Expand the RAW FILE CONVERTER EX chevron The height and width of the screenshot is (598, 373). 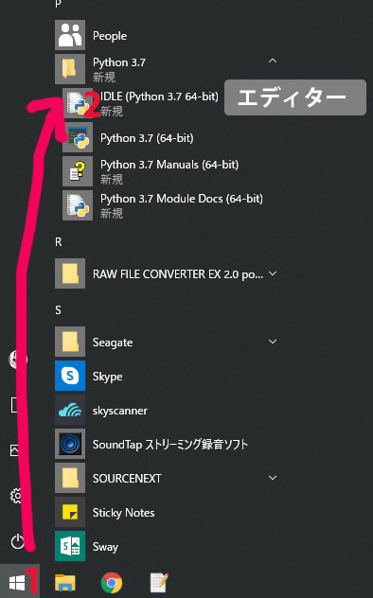(x=273, y=273)
